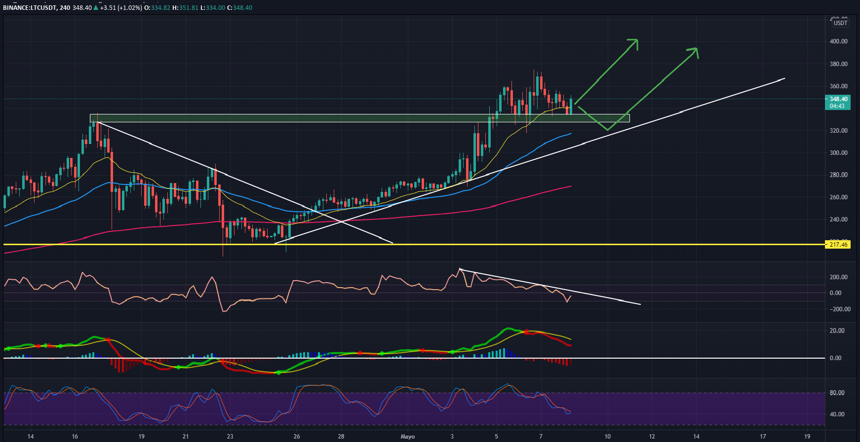
Task: Click the 40.00 label on the stochastic scale
Action: [x=837, y=414]
